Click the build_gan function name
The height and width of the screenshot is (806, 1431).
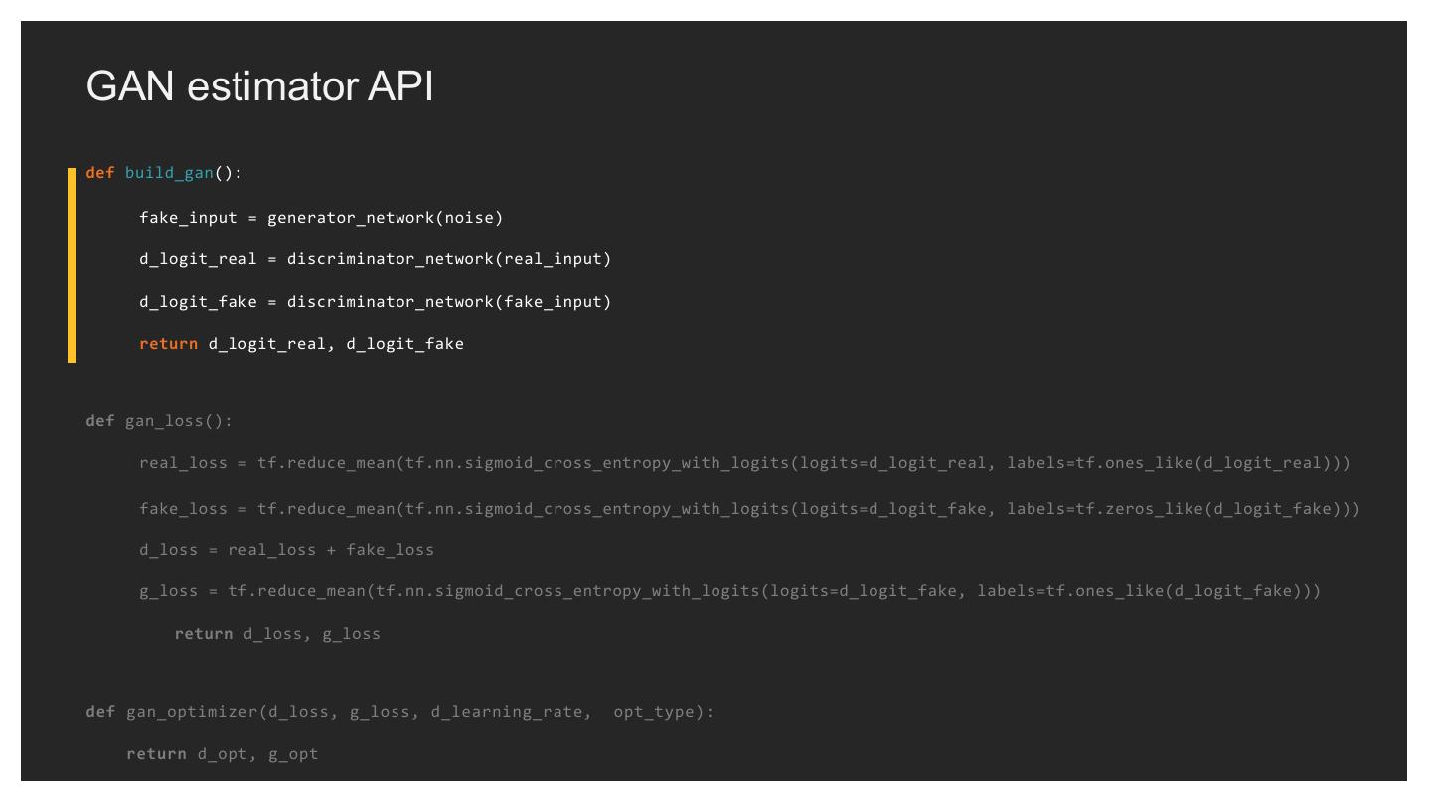coord(169,173)
